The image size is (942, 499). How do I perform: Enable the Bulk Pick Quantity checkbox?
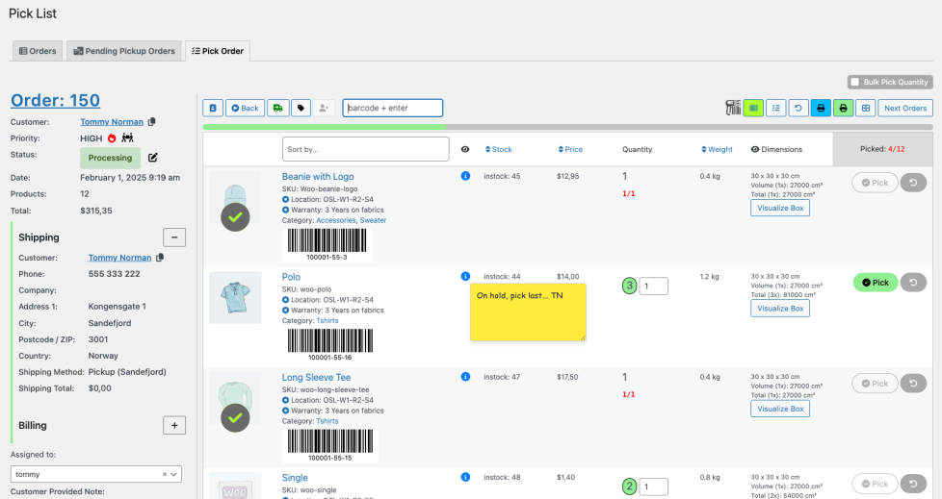(854, 83)
